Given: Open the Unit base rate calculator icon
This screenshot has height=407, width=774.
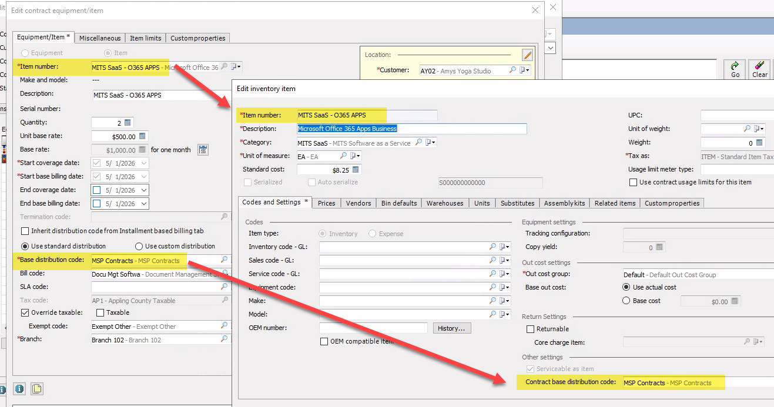Looking at the screenshot, I should point(142,136).
